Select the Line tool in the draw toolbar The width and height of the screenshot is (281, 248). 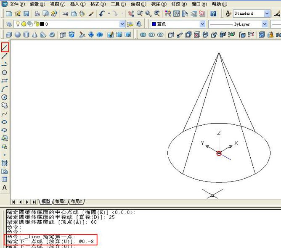[x=5, y=47]
